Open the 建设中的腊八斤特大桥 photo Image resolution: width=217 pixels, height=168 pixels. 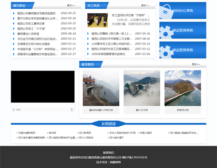101,88
